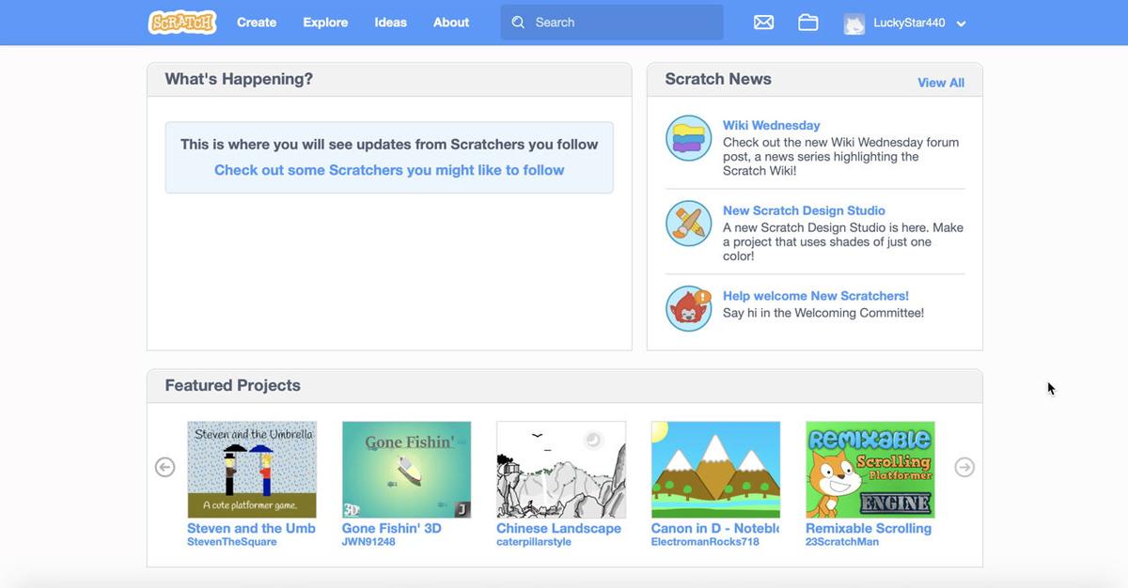The width and height of the screenshot is (1128, 588).
Task: Click Check out some Scratchers to follow
Action: (389, 170)
